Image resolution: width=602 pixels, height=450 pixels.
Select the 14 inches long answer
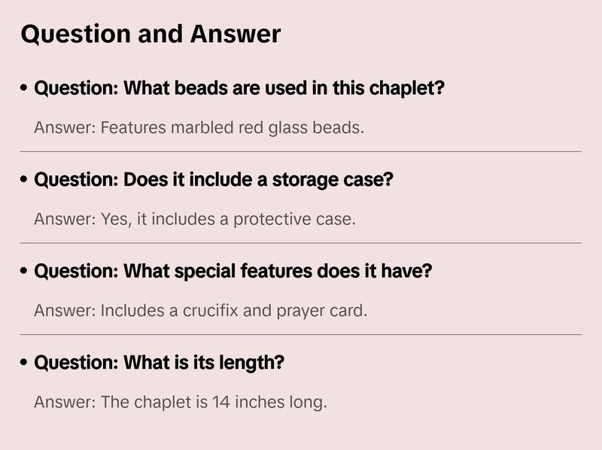(x=181, y=403)
